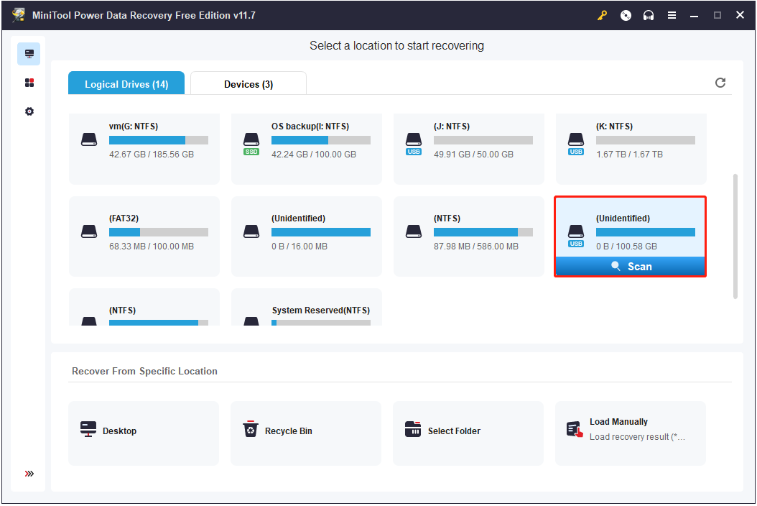
Task: Open the bootable media disc icon
Action: coord(626,16)
